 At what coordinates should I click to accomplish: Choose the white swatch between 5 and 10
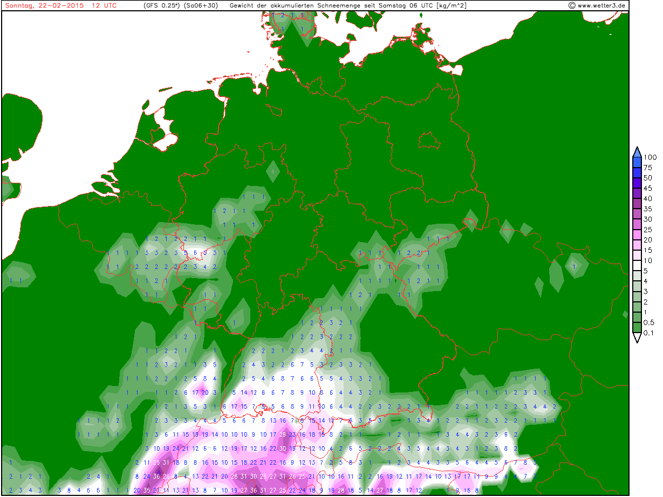click(637, 266)
